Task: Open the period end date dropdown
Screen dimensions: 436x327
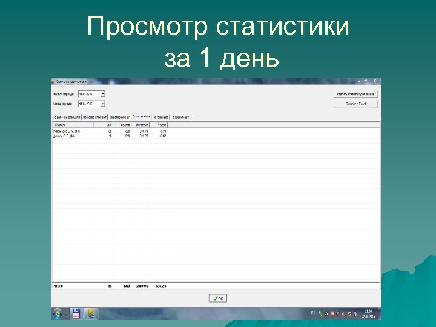Action: 102,104
